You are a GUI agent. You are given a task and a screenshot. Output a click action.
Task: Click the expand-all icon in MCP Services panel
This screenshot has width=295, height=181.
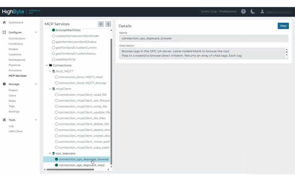point(101,24)
